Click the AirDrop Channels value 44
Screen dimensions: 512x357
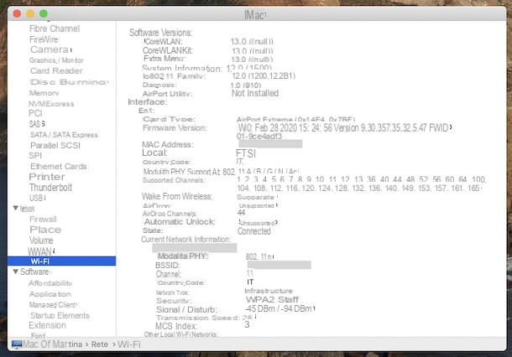tap(241, 213)
